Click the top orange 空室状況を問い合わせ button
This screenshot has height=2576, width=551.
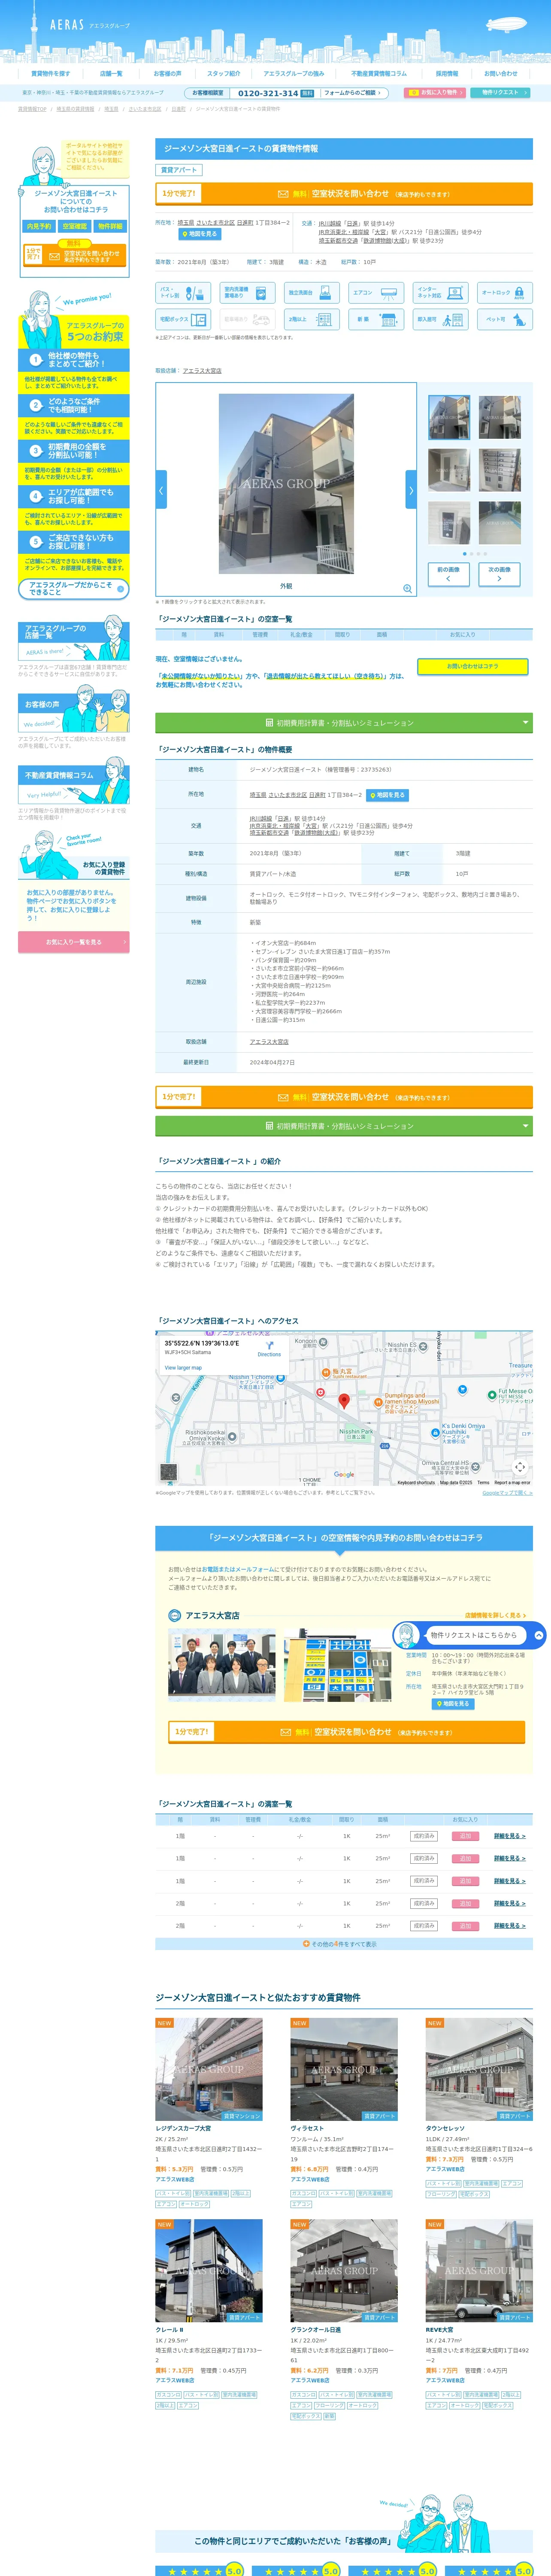point(344,194)
